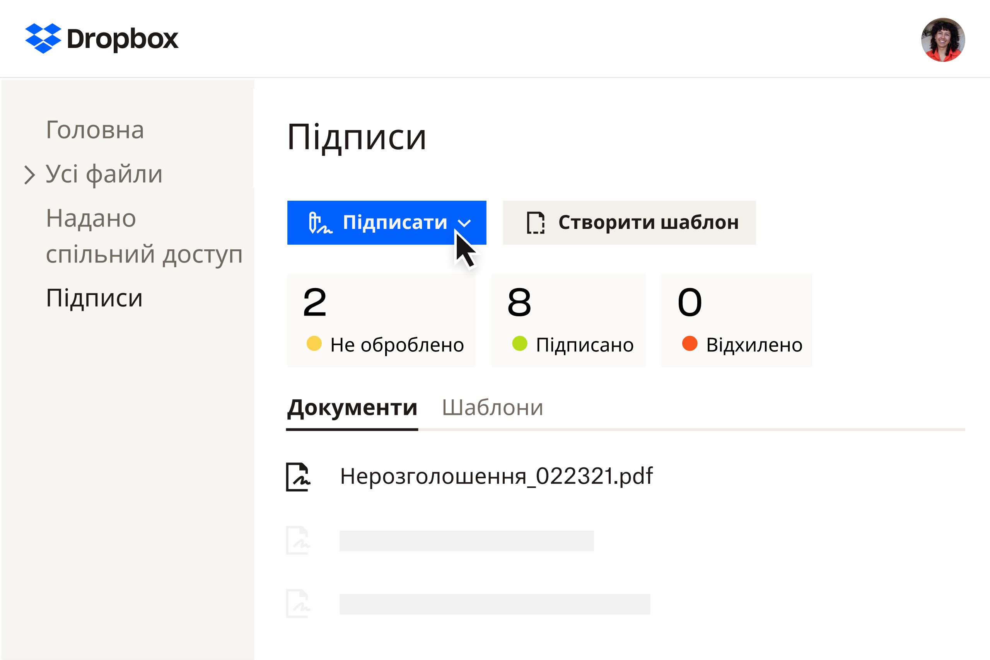
Task: Click the Dropbox logo icon
Action: (x=43, y=38)
